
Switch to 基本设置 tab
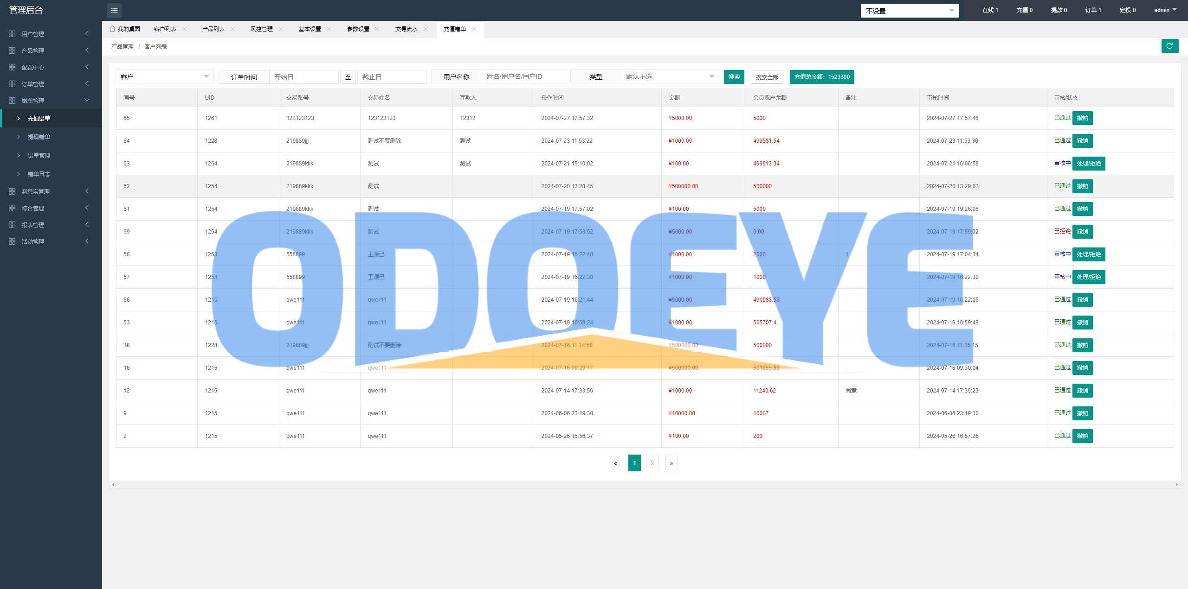tap(310, 29)
